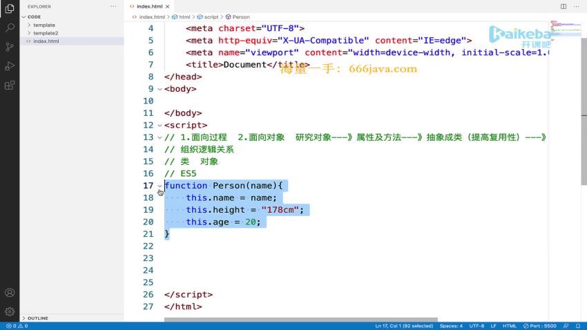This screenshot has height=330, width=587.
Task: Click the Explorer panel more actions ellipsis
Action: [113, 6]
